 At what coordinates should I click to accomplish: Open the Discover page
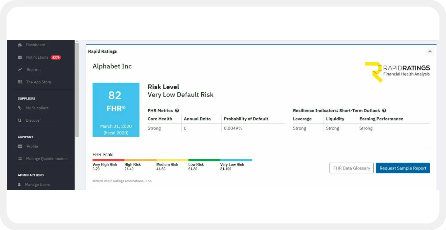(x=33, y=120)
